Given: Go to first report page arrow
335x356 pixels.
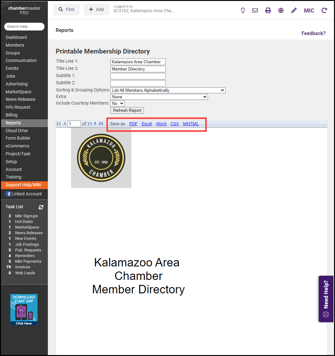Looking at the screenshot, I should point(59,123).
